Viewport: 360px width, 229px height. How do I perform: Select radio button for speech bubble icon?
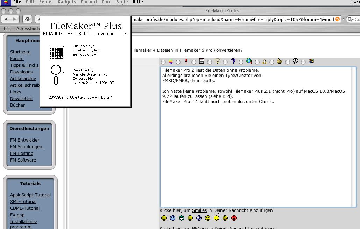coord(288,62)
